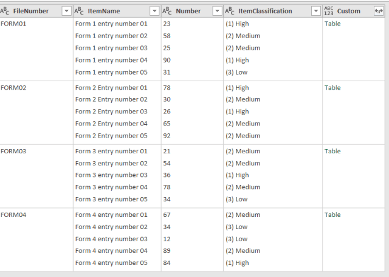389x277 pixels.
Task: Click '(1) High' for Form 2 Entry 03
Action: click(237, 112)
